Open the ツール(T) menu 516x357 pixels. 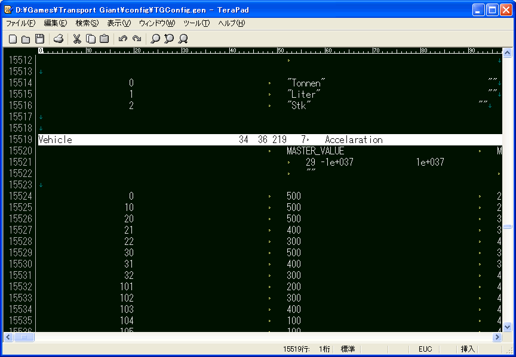pos(196,23)
